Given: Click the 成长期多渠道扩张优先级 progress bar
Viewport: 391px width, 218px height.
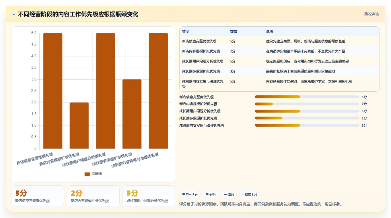Looking at the screenshot, I should coord(307,118).
